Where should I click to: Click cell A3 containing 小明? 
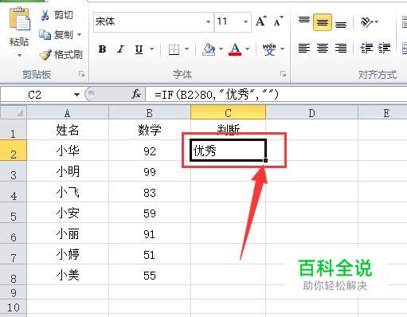[x=68, y=171]
